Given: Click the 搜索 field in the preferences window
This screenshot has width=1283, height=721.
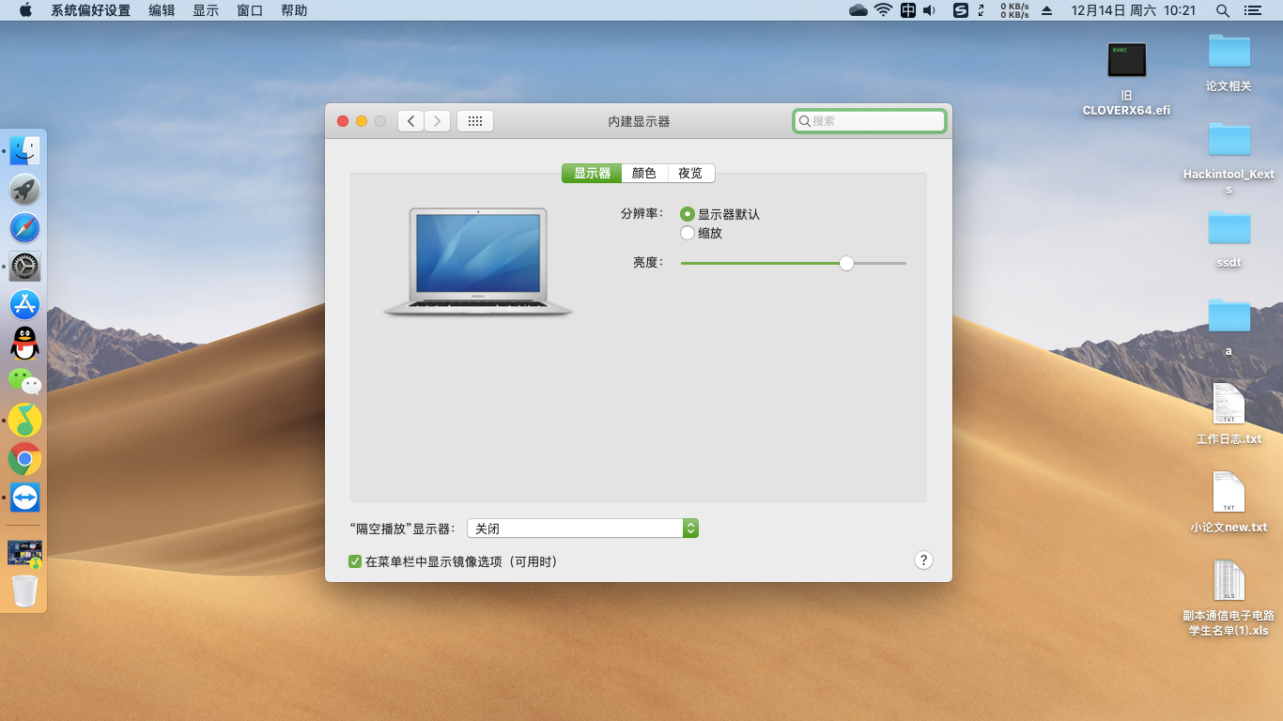Looking at the screenshot, I should (869, 121).
